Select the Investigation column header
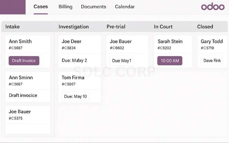Viewport: 229px width, 143px height. (x=73, y=27)
